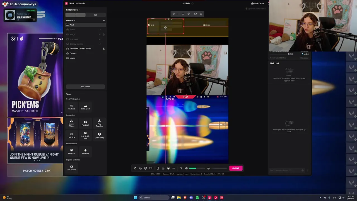Open TikTok LIVE Studio taskbar icon
This screenshot has height=201, width=357.
click(x=209, y=198)
